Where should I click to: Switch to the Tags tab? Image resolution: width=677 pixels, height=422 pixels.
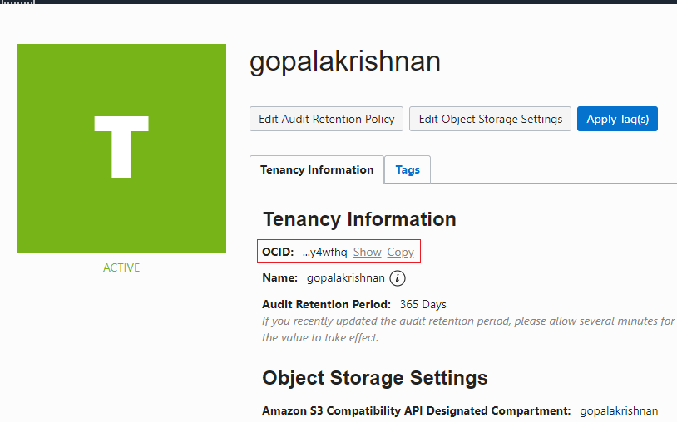[x=408, y=169]
